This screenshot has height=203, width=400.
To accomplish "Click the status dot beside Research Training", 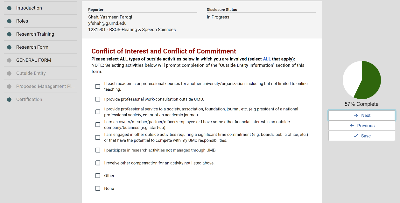I will (x=9, y=34).
